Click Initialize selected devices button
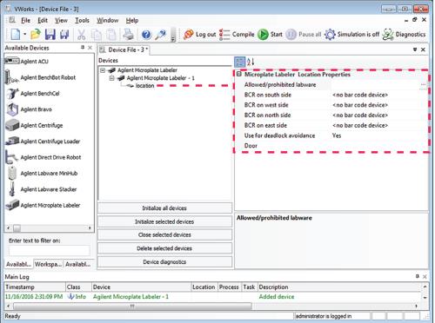This screenshot has width=435, height=323. [x=164, y=221]
